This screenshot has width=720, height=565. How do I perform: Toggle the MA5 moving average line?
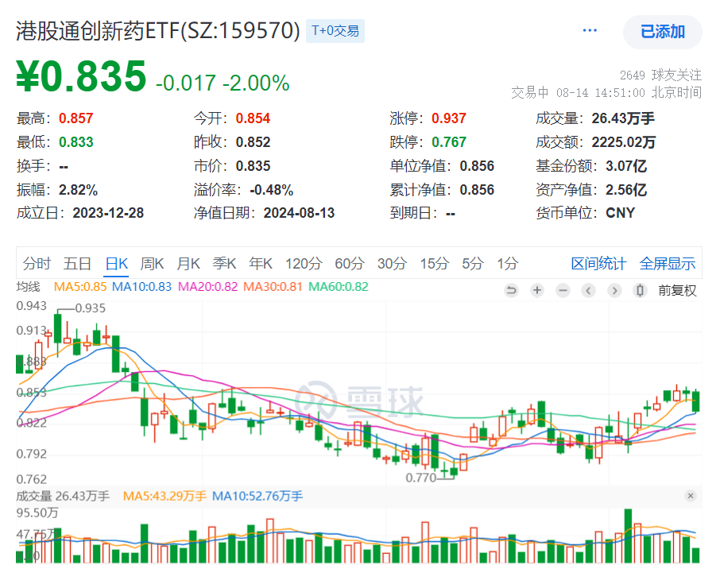click(82, 291)
